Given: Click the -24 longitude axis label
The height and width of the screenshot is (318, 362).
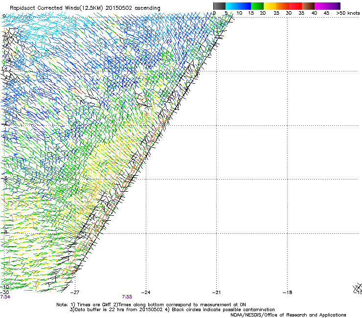Looking at the screenshot, I should pos(146,293).
